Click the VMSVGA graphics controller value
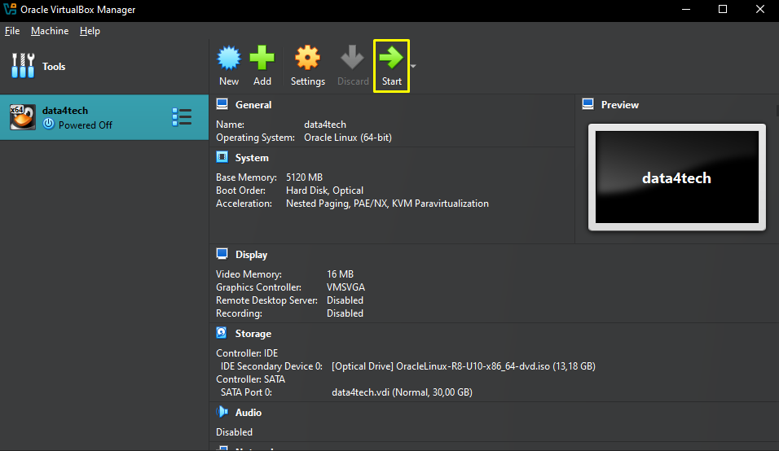The image size is (779, 451). 345,287
